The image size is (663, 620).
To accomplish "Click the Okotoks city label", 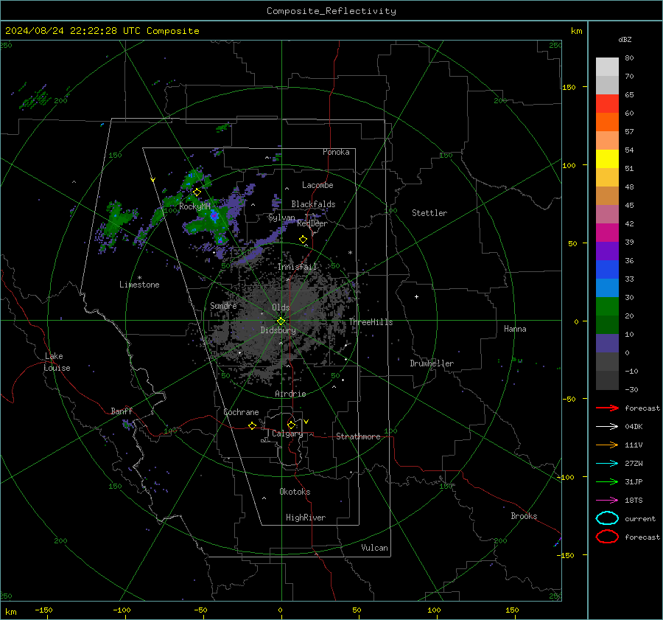I will 295,492.
